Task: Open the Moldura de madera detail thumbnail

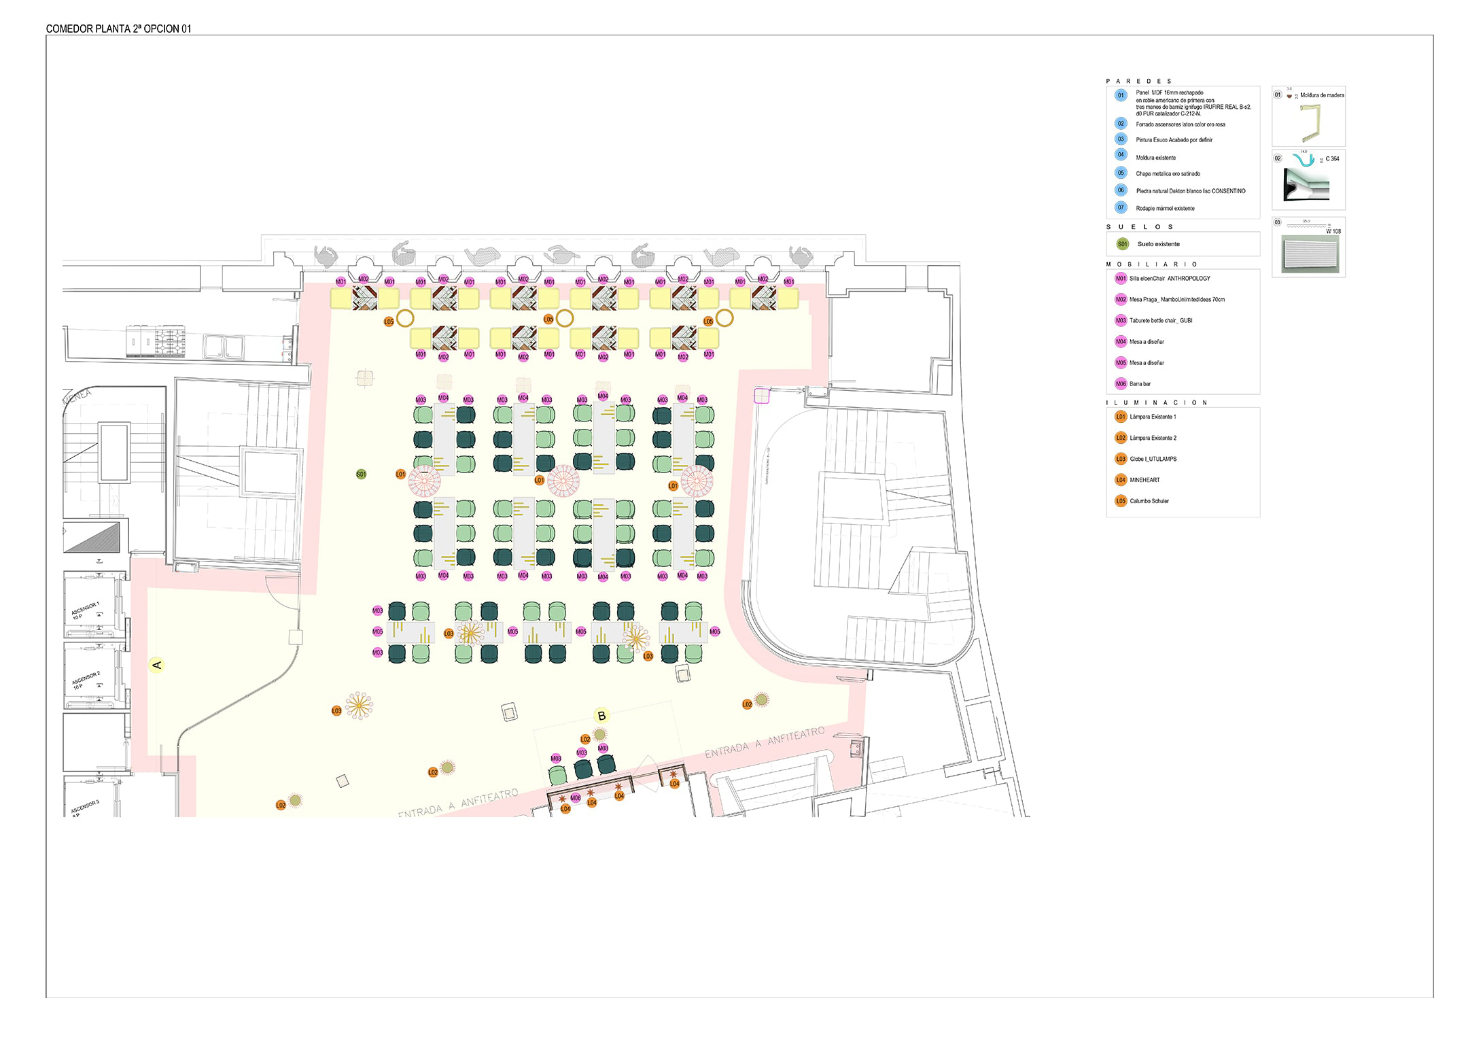Action: point(1308,116)
